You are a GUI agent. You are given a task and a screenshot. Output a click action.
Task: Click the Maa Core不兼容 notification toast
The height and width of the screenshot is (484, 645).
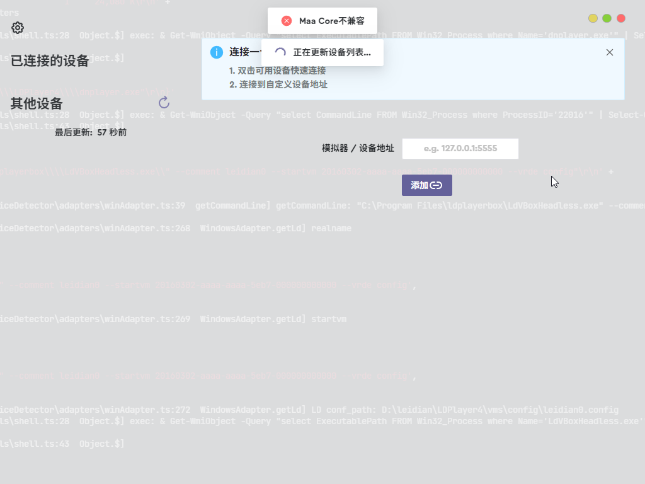[x=322, y=21]
